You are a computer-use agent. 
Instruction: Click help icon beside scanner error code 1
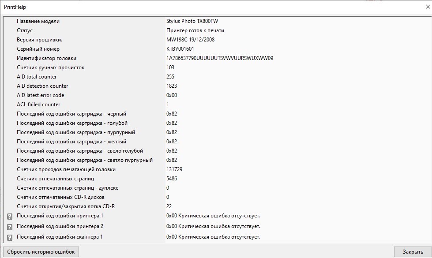[10, 237]
